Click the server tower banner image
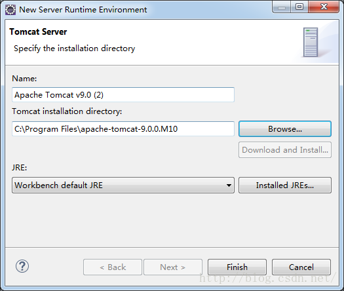This screenshot has width=344, height=291. (311, 42)
